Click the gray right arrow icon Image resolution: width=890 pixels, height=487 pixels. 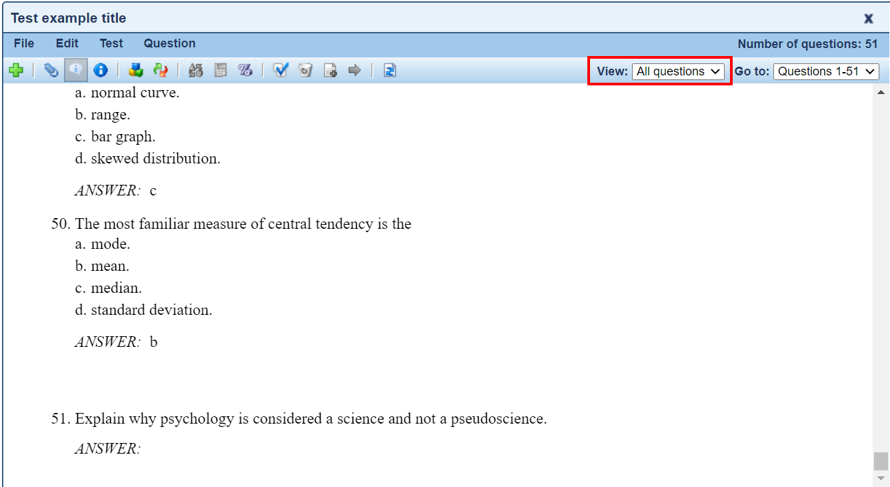pyautogui.click(x=354, y=70)
